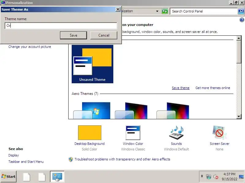This screenshot has width=245, height=183.
Task: Open the blue help question mark
Action: pos(242,20)
